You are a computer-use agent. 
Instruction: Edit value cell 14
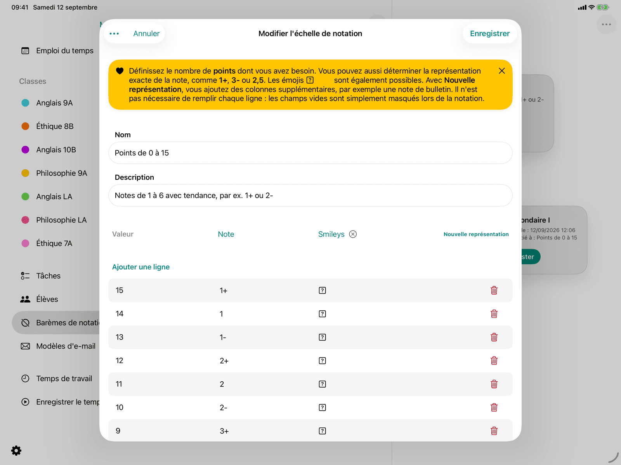(x=120, y=314)
